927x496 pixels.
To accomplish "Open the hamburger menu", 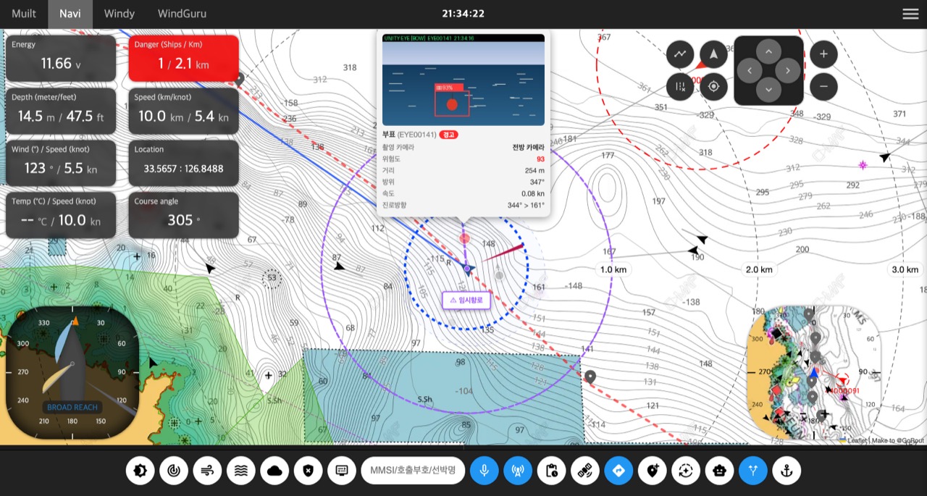I will [910, 14].
